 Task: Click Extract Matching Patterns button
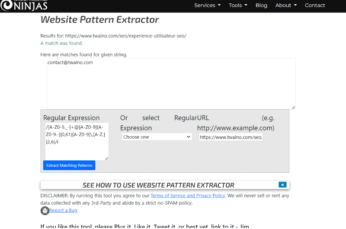tap(69, 165)
